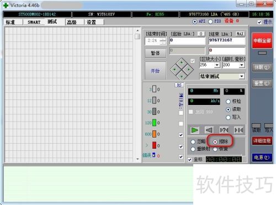Toggle the checkbox on the 错误 error row

click(181, 156)
